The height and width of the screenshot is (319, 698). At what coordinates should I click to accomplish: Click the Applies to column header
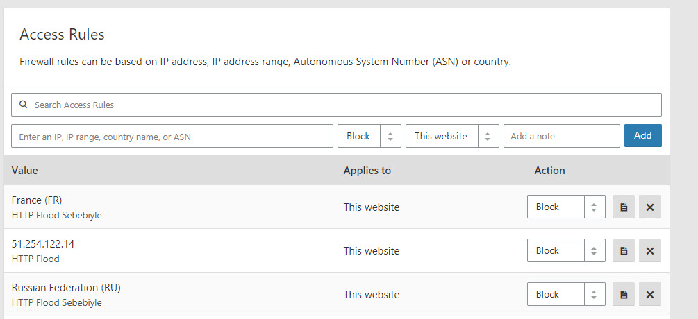[367, 171]
